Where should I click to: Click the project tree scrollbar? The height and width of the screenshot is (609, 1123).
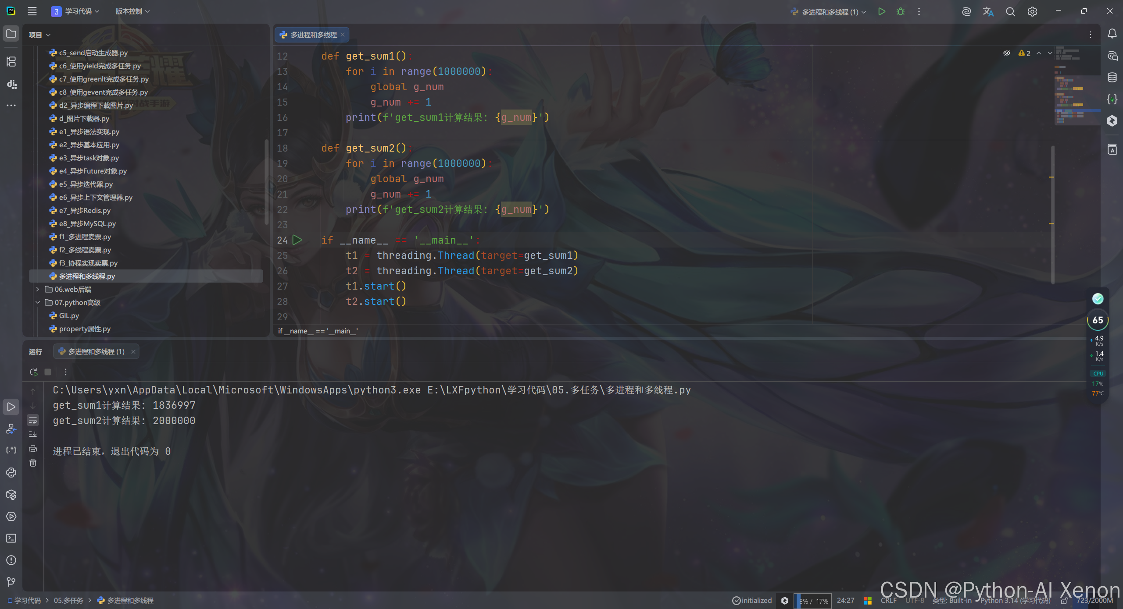(266, 182)
